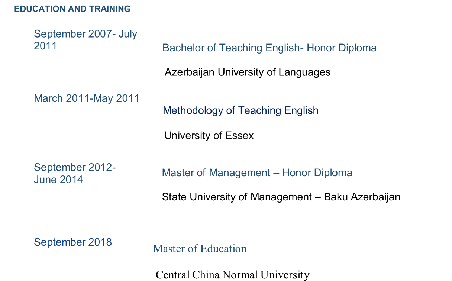Select the Master of Education title

[x=200, y=249]
